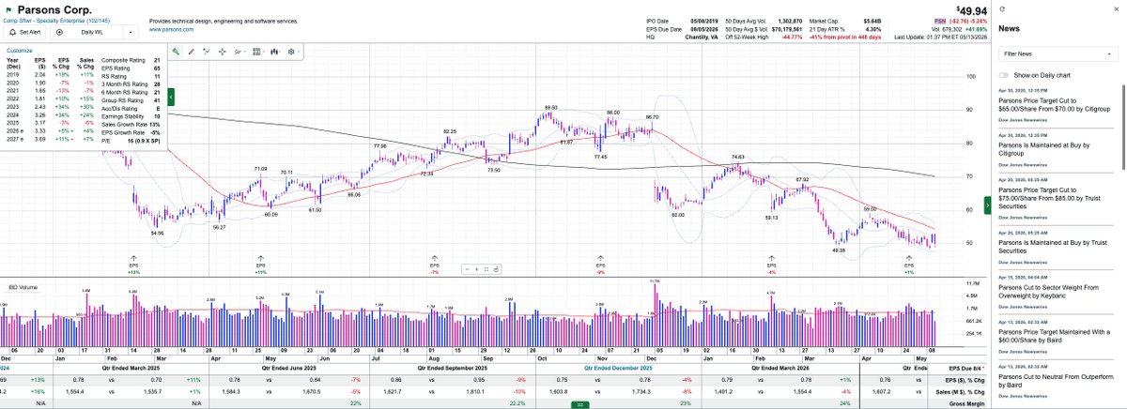Select the crosshair cursor tool
The image size is (1127, 409).
coord(223,52)
